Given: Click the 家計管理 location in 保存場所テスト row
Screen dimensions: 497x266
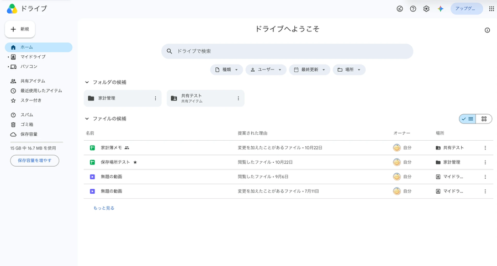Looking at the screenshot, I should pyautogui.click(x=448, y=162).
